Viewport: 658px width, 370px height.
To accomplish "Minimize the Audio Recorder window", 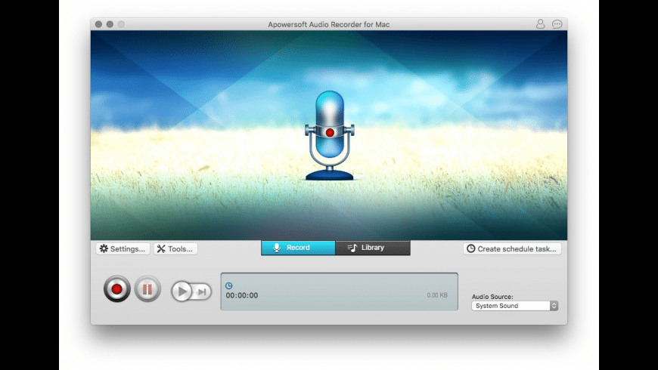I will 110,24.
